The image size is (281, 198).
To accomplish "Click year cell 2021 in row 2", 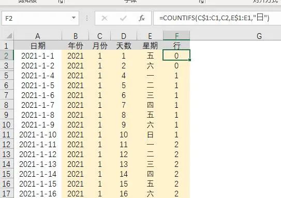I will (x=76, y=56).
